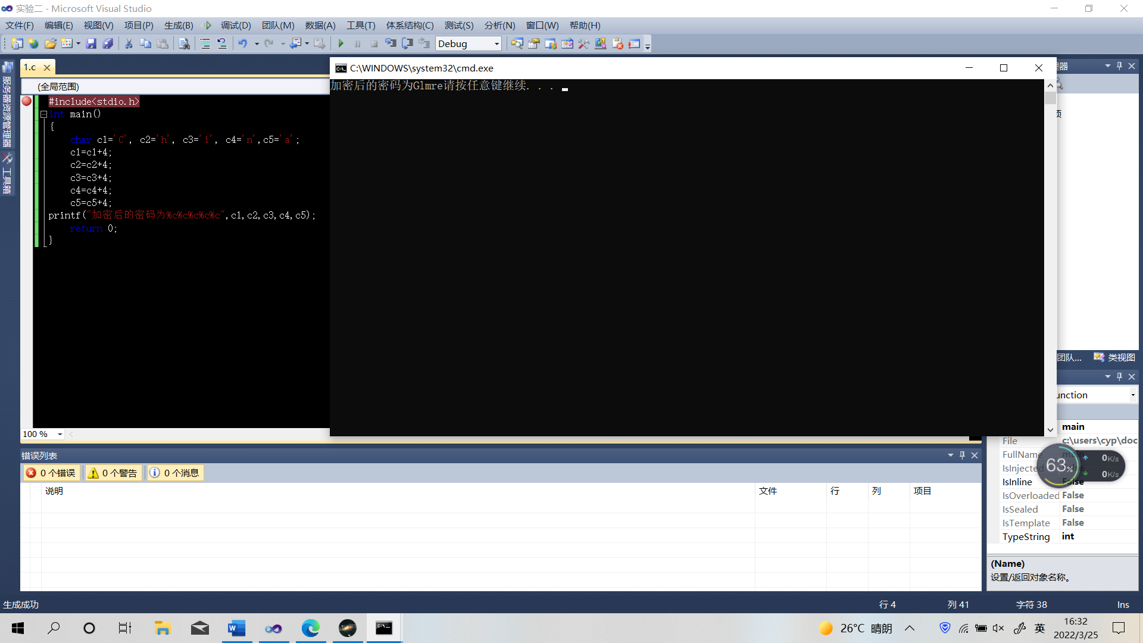
Task: Click the Cut scissors icon
Action: point(129,43)
